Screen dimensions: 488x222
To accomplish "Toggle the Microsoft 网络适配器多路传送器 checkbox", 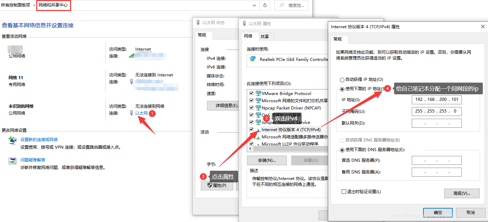I will pyautogui.click(x=252, y=137).
